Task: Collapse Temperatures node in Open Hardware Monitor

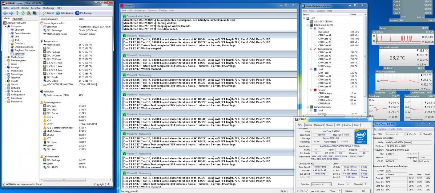Action: click(x=311, y=49)
